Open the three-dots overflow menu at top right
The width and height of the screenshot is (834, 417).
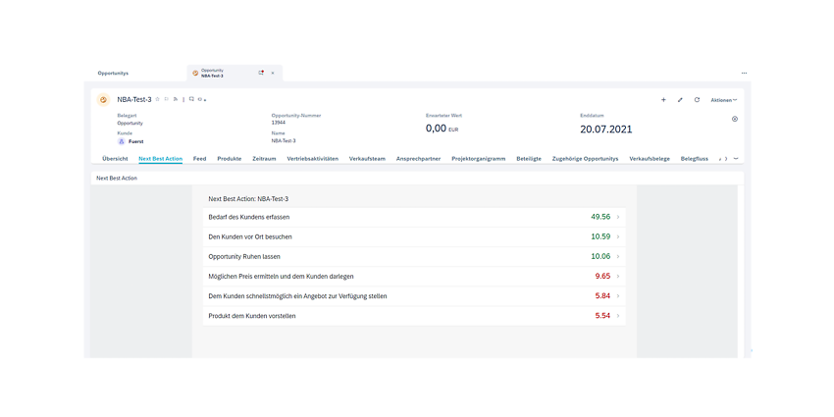coord(744,73)
